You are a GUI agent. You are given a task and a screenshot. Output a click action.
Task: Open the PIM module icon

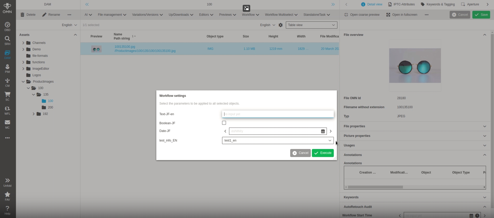pos(7,68)
